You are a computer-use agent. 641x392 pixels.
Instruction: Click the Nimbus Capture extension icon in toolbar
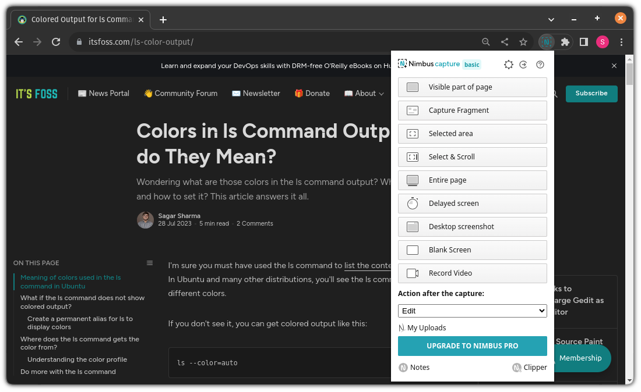[545, 41]
